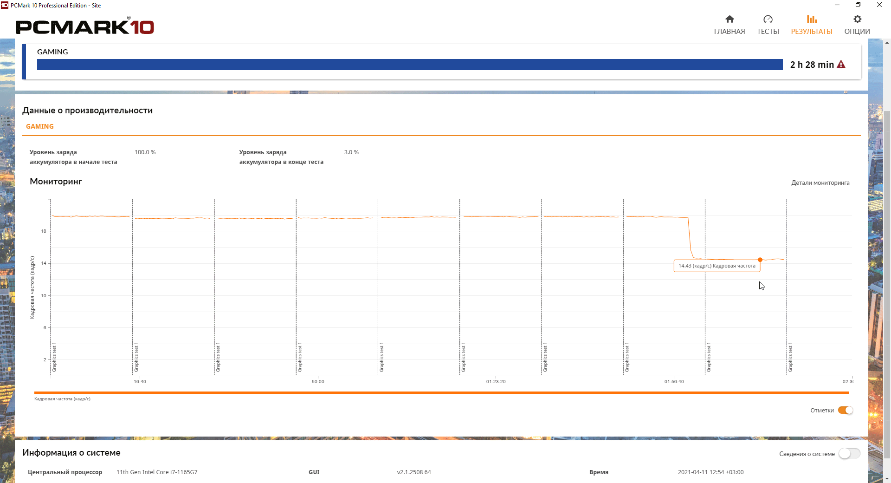
Task: Restore down the PCMark 10 window
Action: click(858, 5)
